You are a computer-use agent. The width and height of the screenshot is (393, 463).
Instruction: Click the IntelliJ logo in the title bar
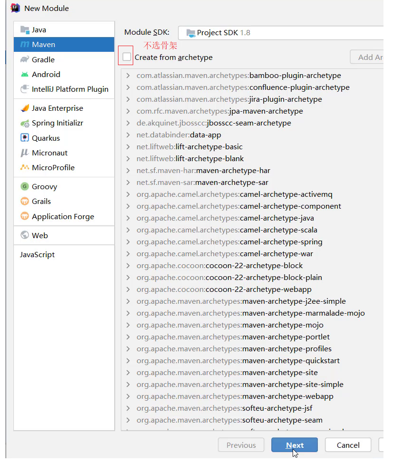point(15,8)
